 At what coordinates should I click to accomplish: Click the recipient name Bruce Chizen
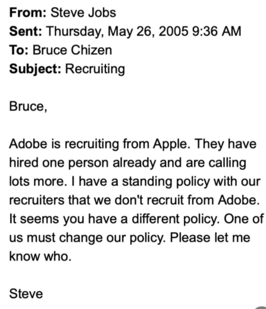click(72, 50)
